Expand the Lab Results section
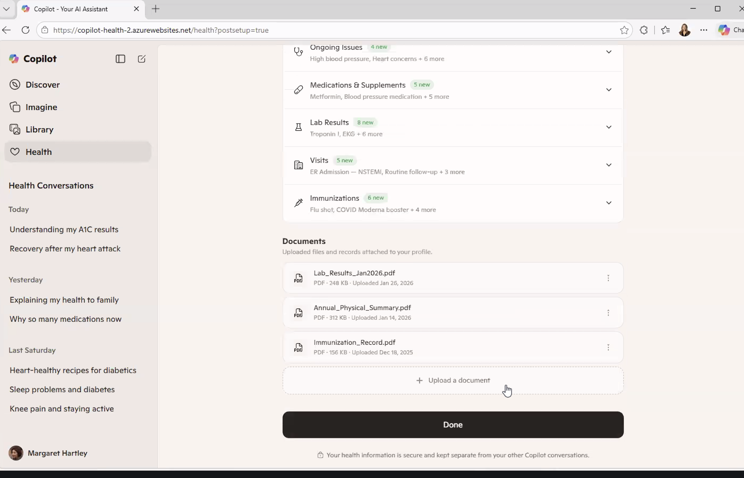 (x=609, y=127)
